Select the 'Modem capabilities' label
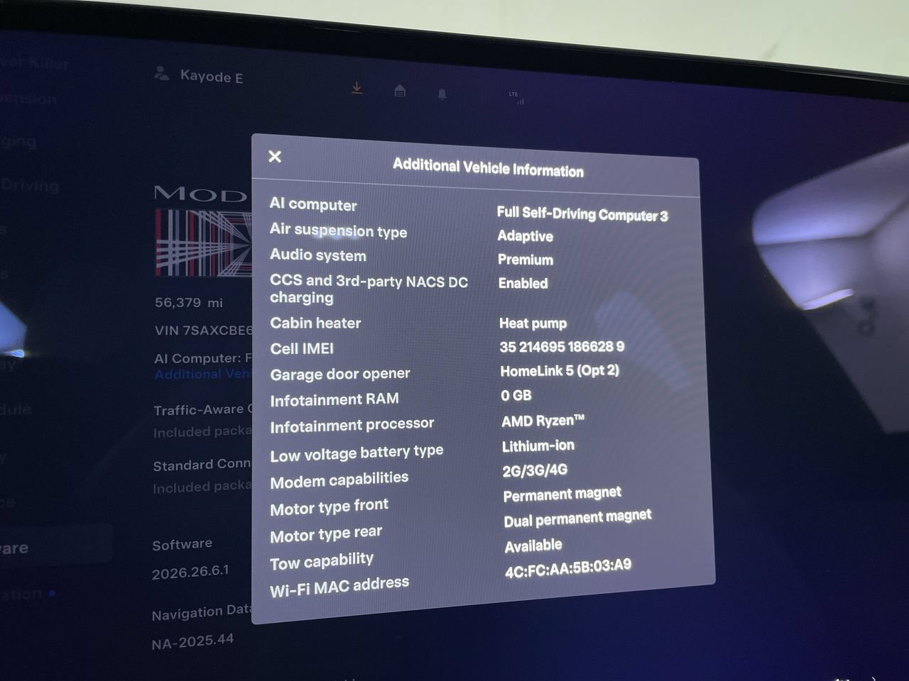This screenshot has width=909, height=681. [339, 480]
